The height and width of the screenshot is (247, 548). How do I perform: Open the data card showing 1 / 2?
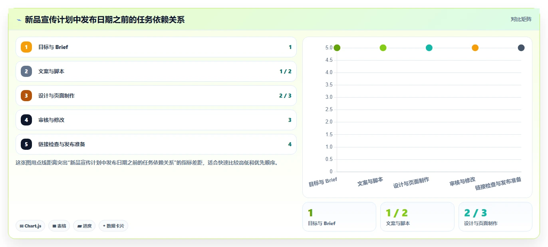click(417, 217)
